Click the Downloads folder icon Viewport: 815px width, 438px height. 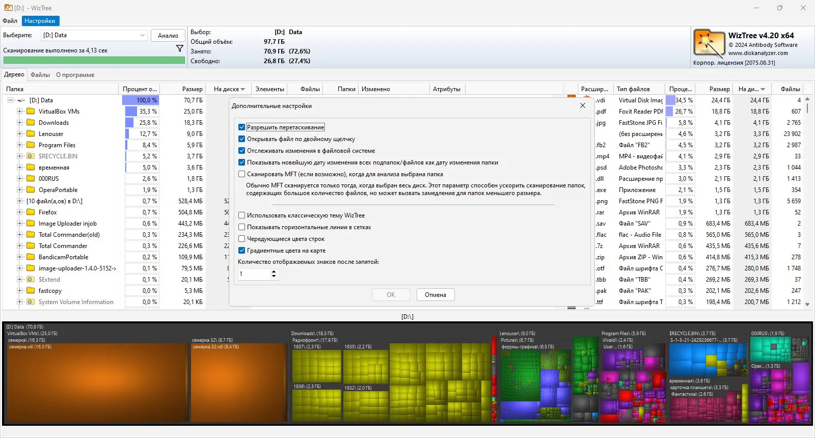[x=31, y=122]
